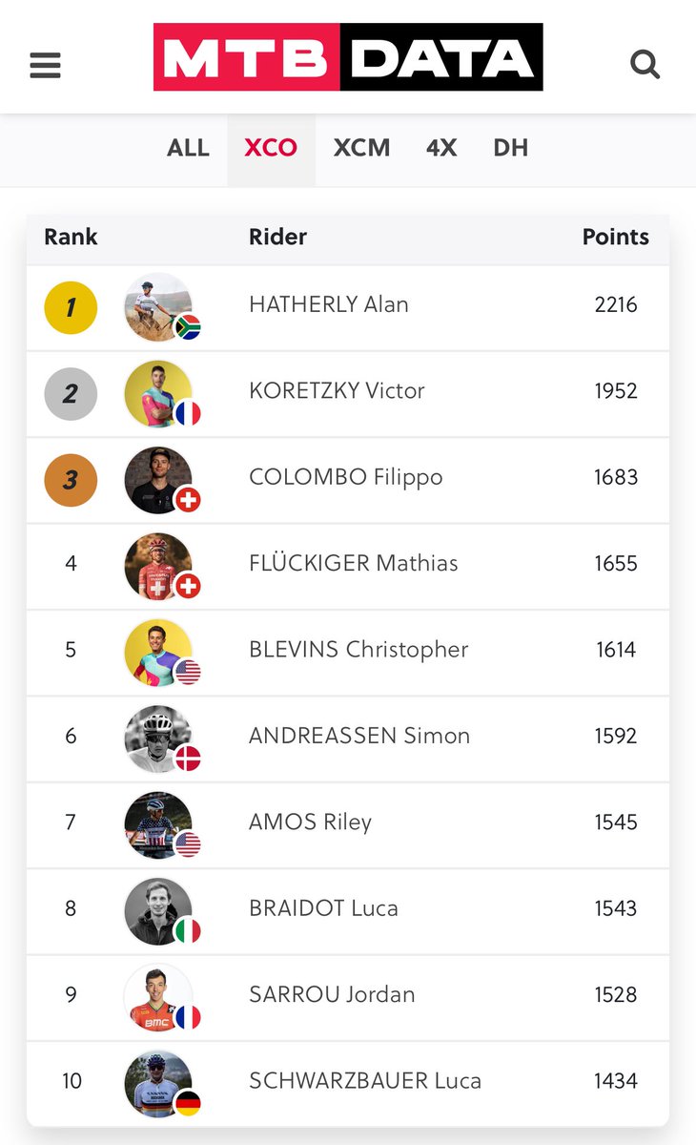Open Alan Hatherly's profile photo
The image size is (696, 1145).
coord(159,306)
